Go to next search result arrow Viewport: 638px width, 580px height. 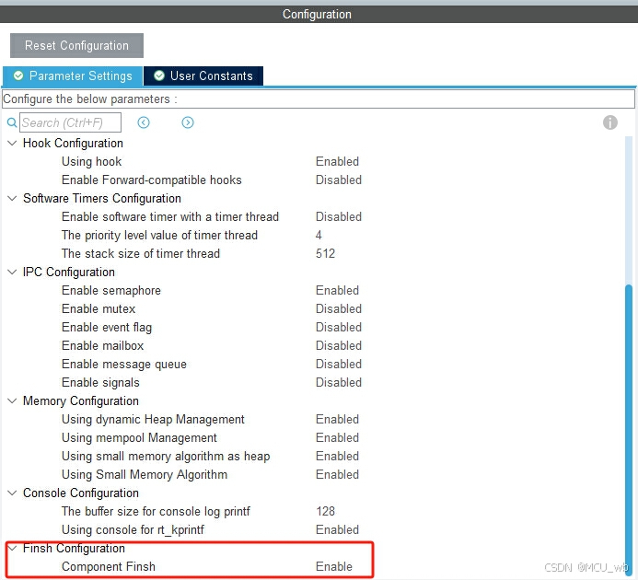(188, 122)
